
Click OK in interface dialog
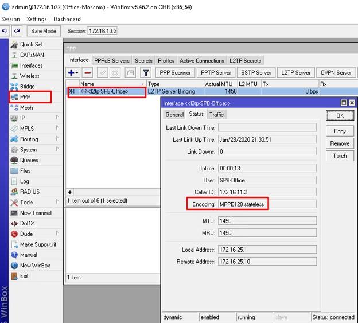coord(340,116)
